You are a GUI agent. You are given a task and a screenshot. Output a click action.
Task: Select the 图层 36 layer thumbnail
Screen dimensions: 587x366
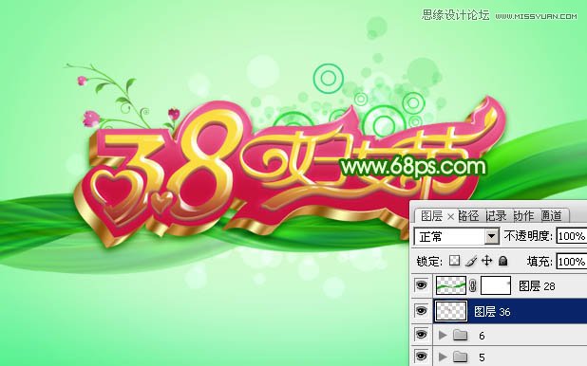[x=451, y=311]
